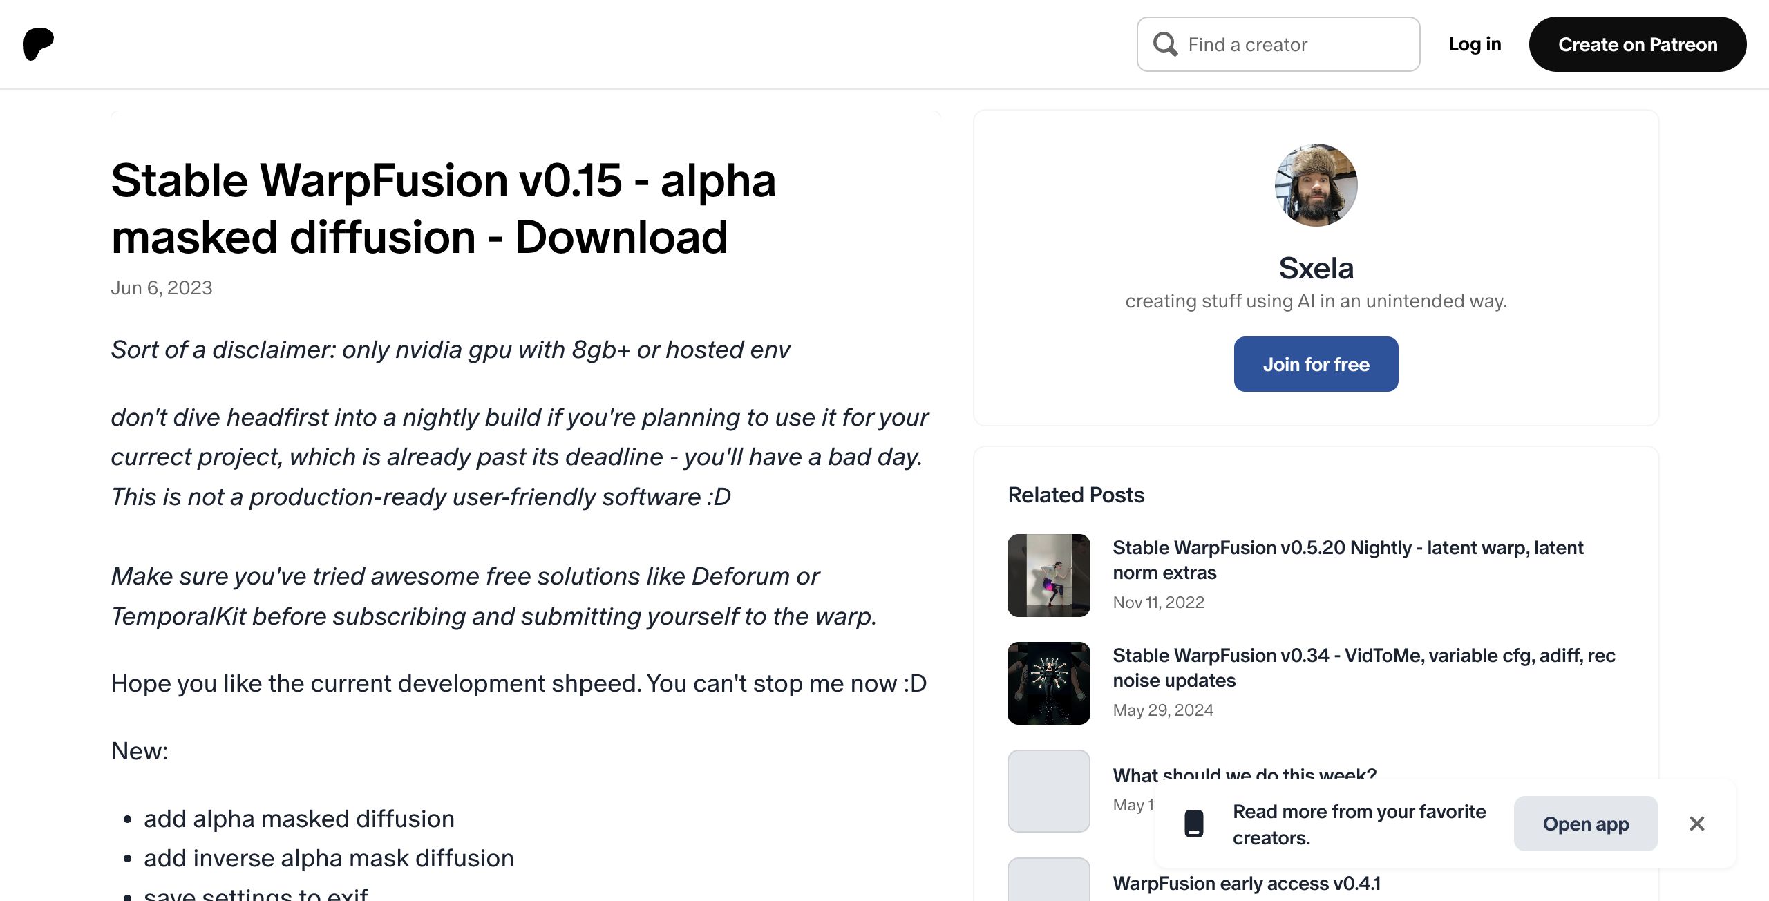The height and width of the screenshot is (901, 1769).
Task: Click the 'What should we do' placeholder thumbnail
Action: click(1048, 790)
